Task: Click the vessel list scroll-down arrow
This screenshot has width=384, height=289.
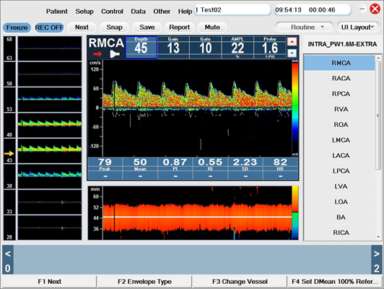Action: 378,237
